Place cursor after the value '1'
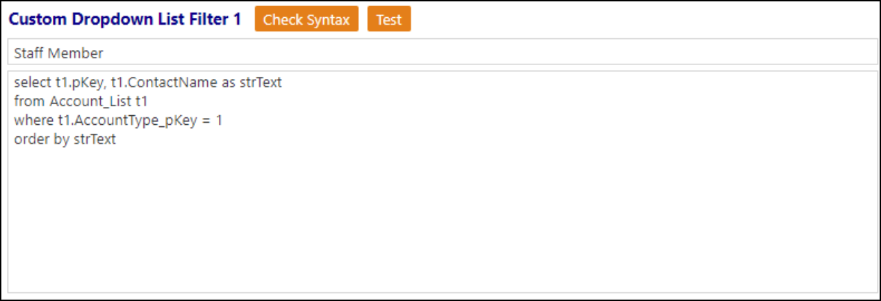881x301 pixels. tap(223, 121)
